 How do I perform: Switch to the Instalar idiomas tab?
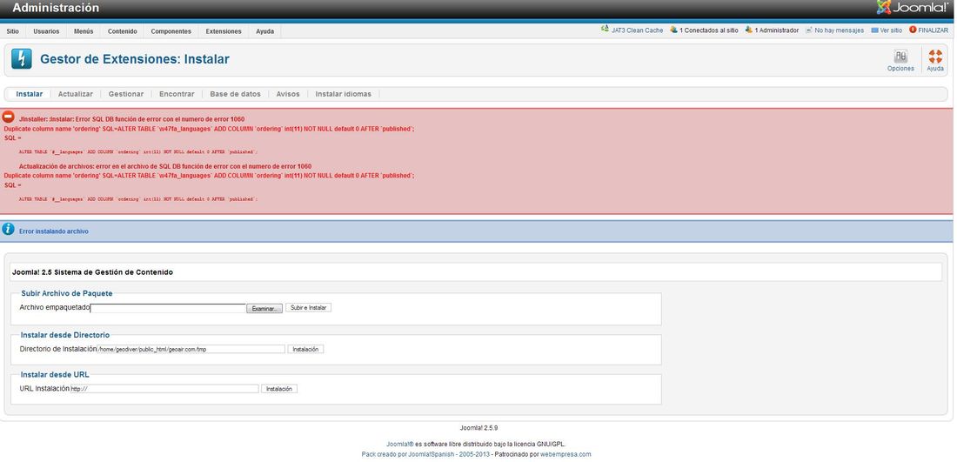click(x=343, y=94)
